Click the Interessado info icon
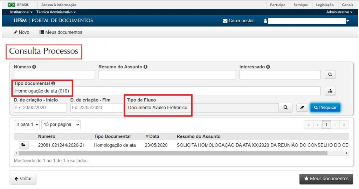Image resolution: width=359 pixels, height=189 pixels. pos(268,67)
